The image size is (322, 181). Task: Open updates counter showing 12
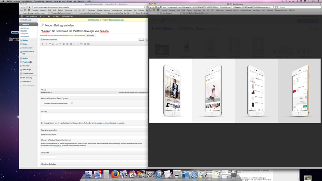[x=42, y=16]
